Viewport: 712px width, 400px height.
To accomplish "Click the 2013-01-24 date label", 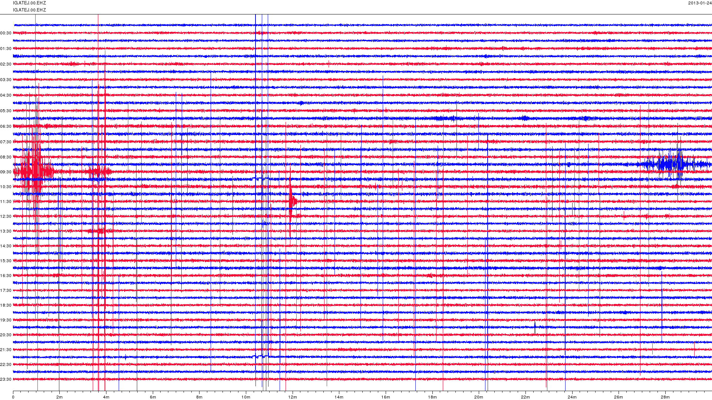I will 700,3.
